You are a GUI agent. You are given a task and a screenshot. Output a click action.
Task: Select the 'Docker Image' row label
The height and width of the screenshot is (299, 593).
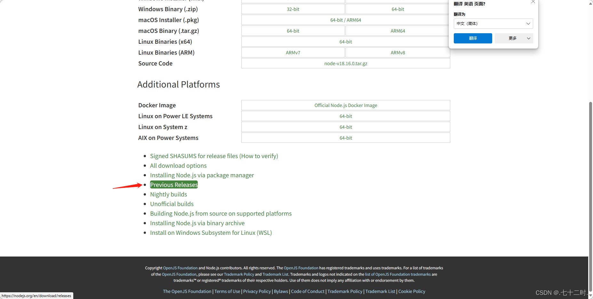pyautogui.click(x=157, y=105)
